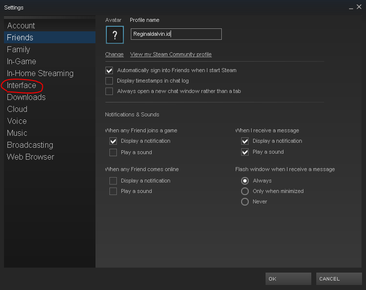
Task: Enable sound when Friend comes online
Action: (113, 191)
